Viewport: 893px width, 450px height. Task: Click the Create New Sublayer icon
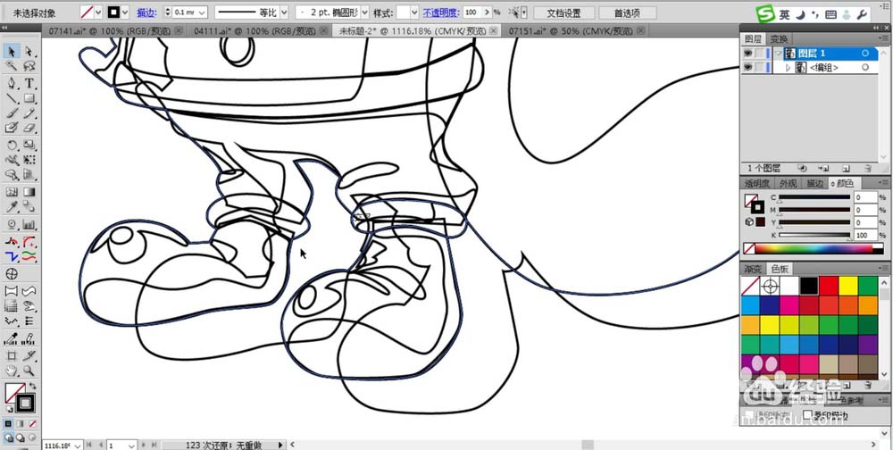(x=823, y=169)
